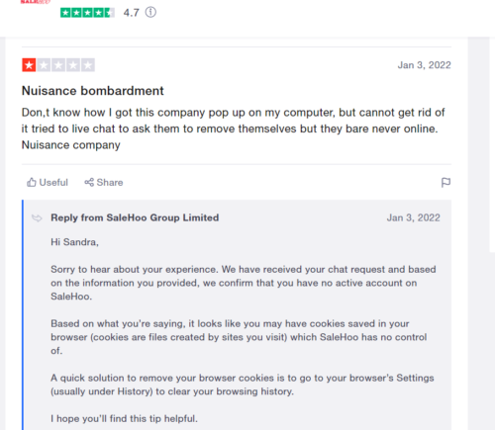Click the red one-star rating icon

pos(29,65)
